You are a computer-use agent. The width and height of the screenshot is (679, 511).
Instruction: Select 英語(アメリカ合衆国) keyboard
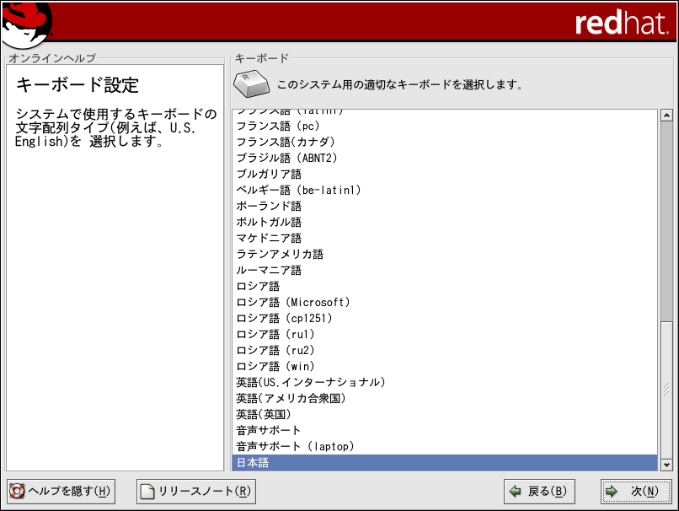click(291, 398)
